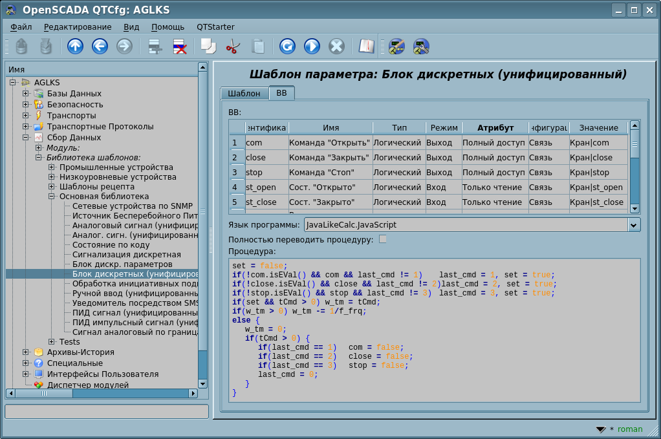Viewport: 661px width, 439px height.
Task: Click into the Процедура code editor
Action: coord(434,330)
